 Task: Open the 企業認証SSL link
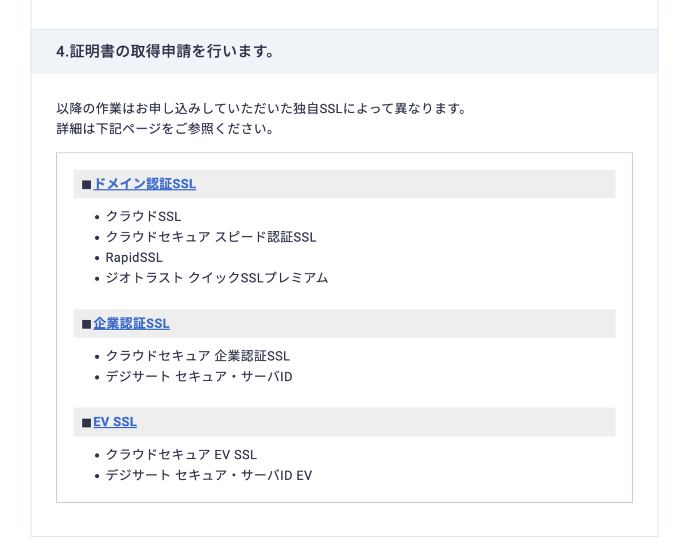pos(131,324)
